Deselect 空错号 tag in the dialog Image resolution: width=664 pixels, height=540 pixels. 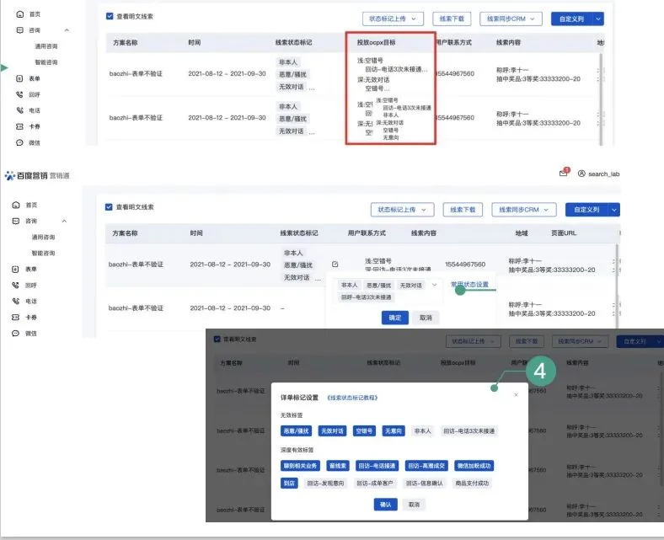[364, 431]
